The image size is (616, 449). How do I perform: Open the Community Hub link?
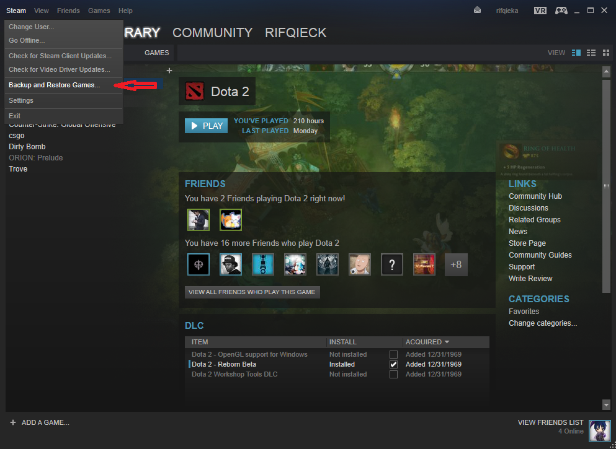pyautogui.click(x=535, y=196)
